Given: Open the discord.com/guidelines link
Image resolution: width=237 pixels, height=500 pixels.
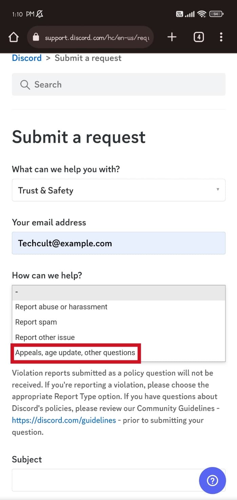Looking at the screenshot, I should (x=64, y=420).
